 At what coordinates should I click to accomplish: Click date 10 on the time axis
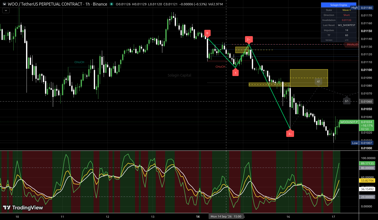point(17,217)
